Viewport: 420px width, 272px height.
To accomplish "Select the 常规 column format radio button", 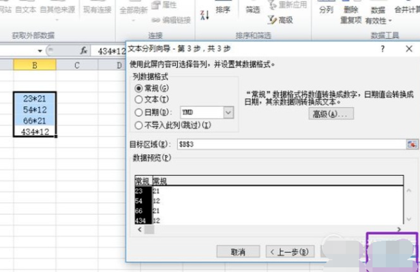I will [x=139, y=88].
